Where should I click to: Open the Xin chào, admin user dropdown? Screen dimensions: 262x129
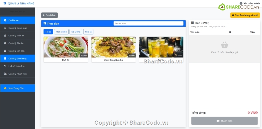tap(250, 3)
